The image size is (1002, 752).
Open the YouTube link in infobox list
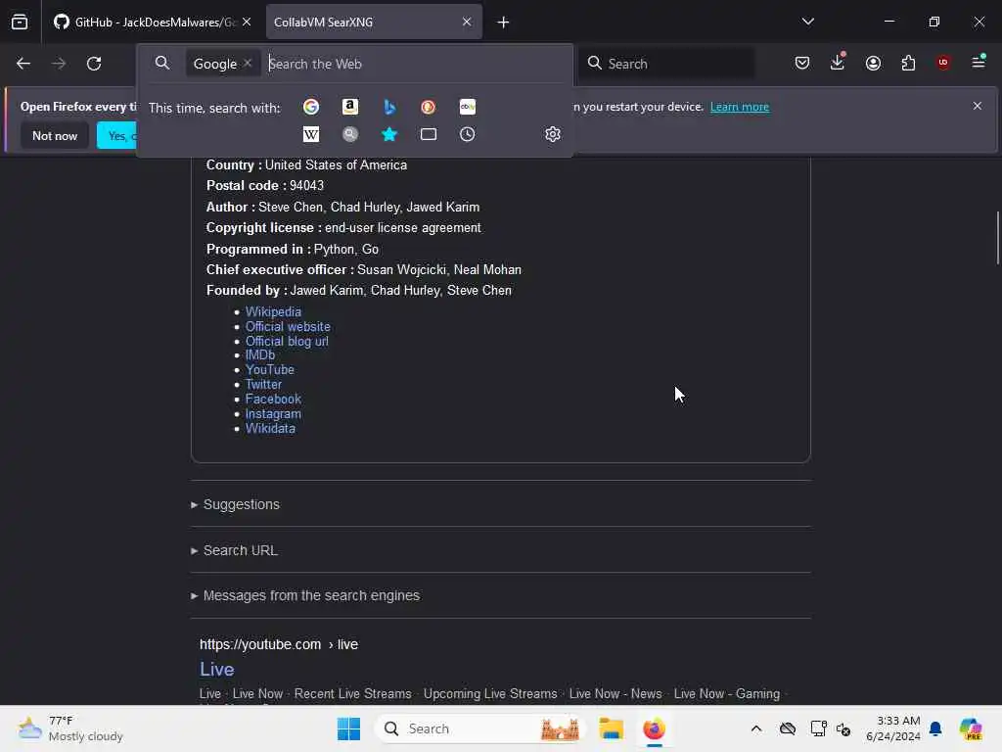coord(270,369)
